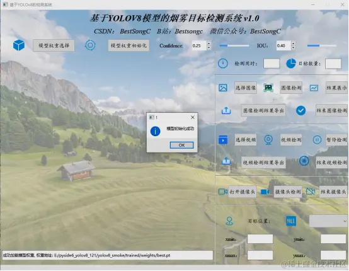Click the xmax field
The width and height of the screenshot is (349, 271).
[x=260, y=255]
